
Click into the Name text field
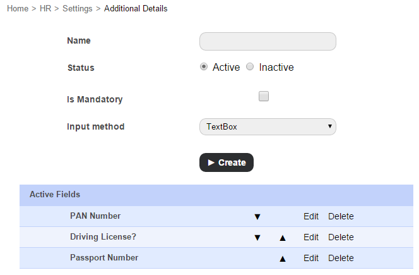tap(268, 42)
